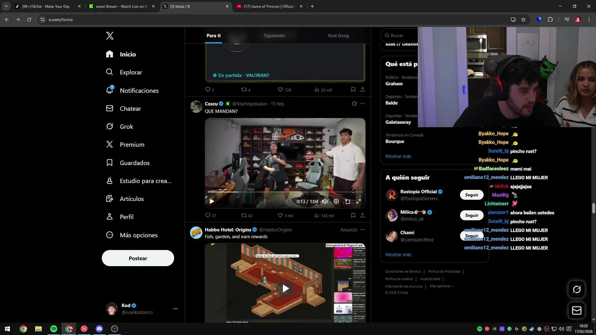Bookmark the Coscu post

353,215
